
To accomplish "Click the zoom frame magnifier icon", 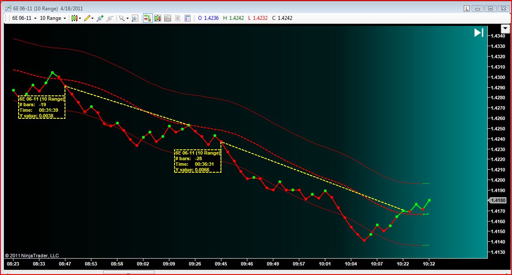I will [135, 18].
